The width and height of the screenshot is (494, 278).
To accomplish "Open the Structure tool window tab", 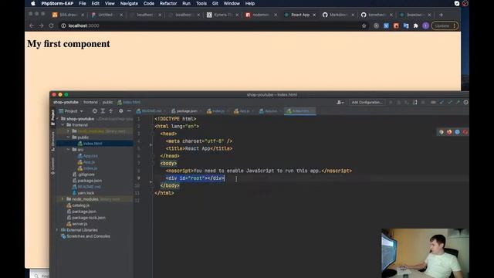I will point(52,141).
